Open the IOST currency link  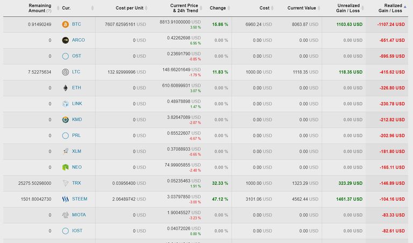coord(77,231)
